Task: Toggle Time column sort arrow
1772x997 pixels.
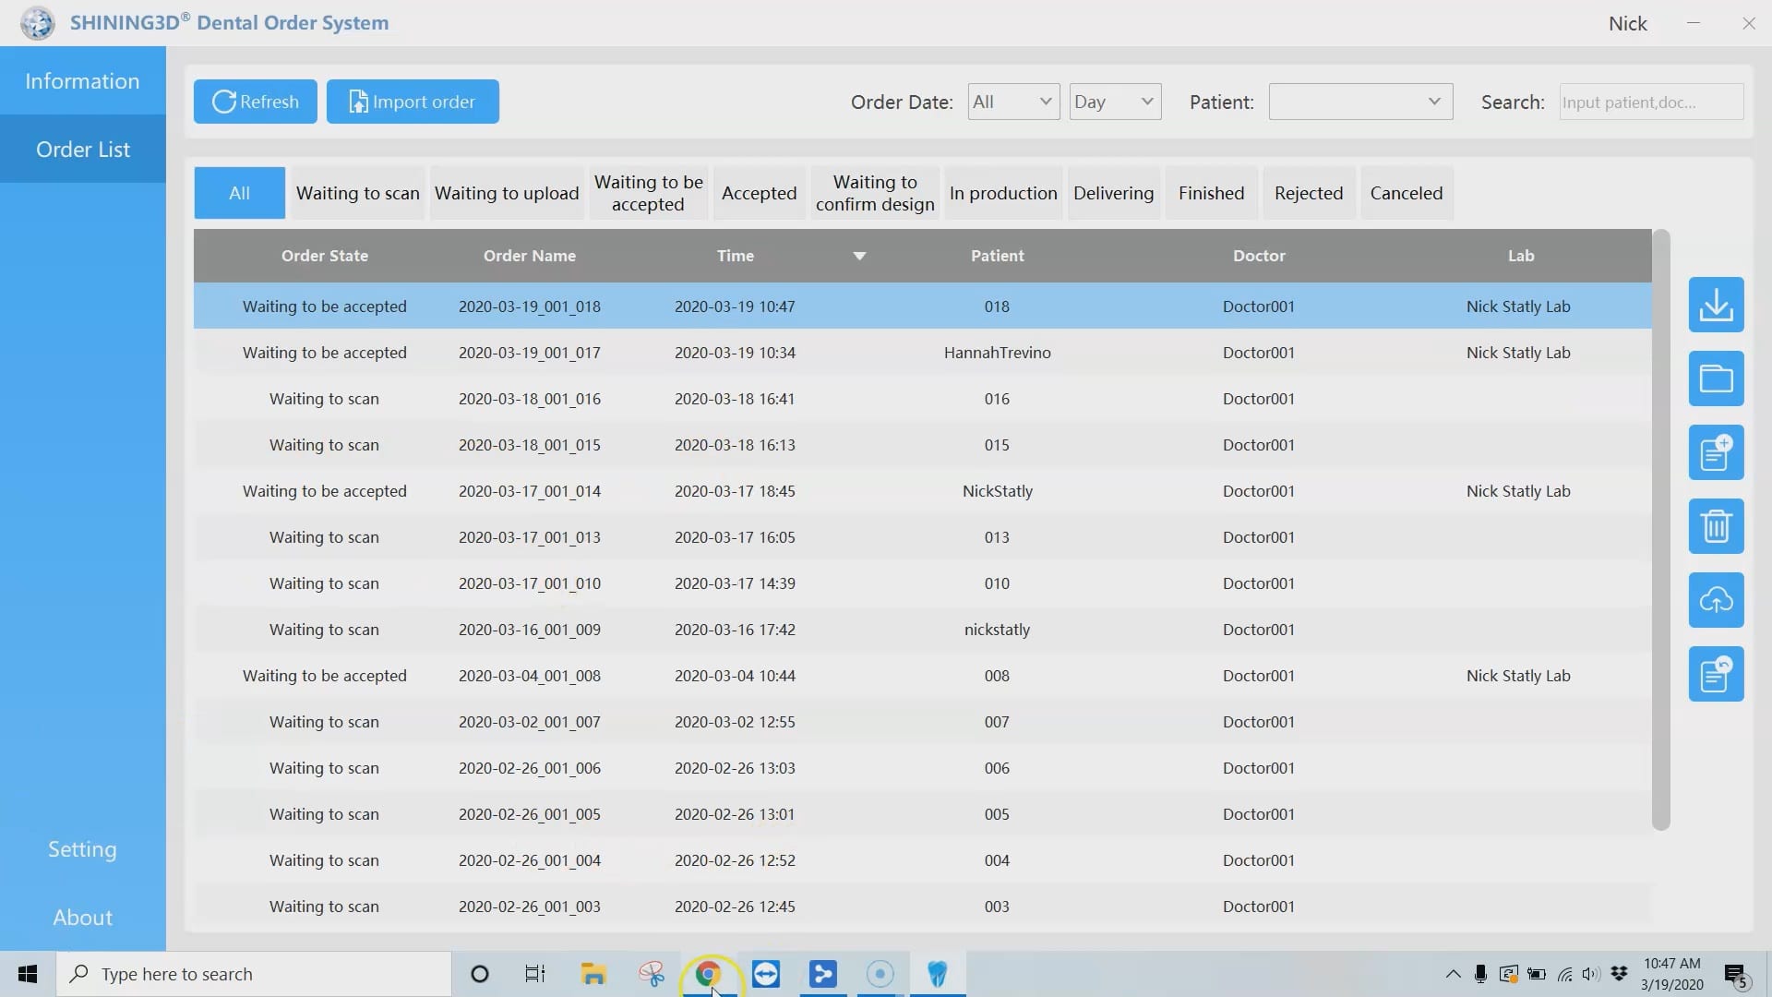Action: tap(859, 256)
